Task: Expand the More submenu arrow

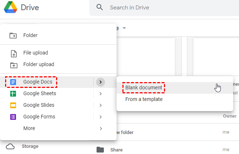Action: point(101,129)
